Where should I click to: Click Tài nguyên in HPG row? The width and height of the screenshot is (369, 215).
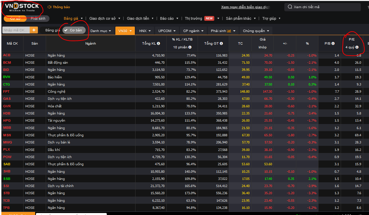click(x=56, y=120)
